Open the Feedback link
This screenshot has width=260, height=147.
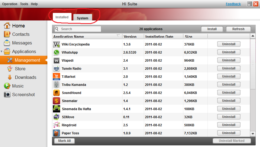click(233, 4)
